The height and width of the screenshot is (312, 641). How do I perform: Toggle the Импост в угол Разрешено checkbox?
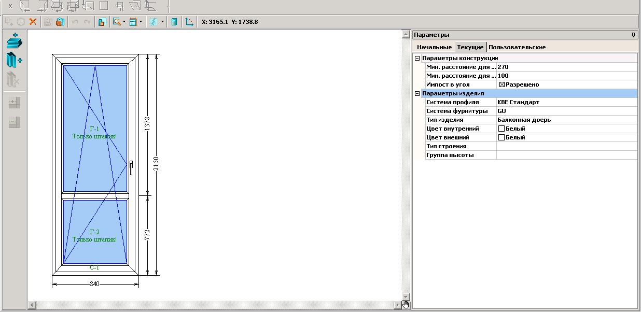click(x=502, y=84)
